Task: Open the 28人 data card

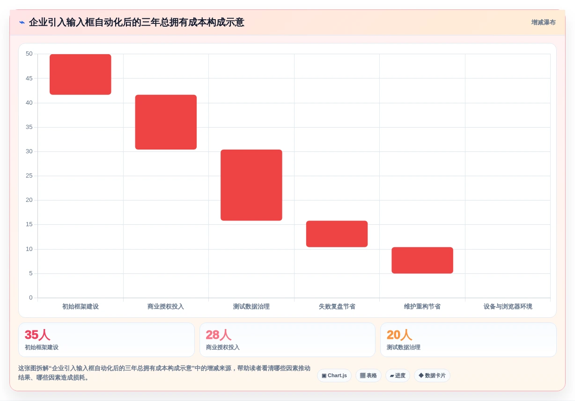Action: click(x=287, y=340)
